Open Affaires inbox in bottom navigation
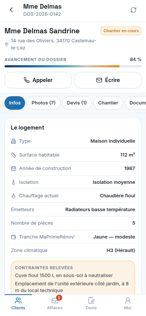 (55, 304)
